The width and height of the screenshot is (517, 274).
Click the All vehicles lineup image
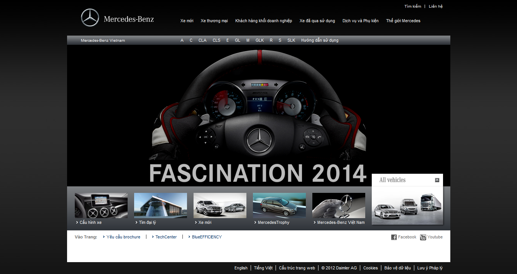click(x=407, y=205)
